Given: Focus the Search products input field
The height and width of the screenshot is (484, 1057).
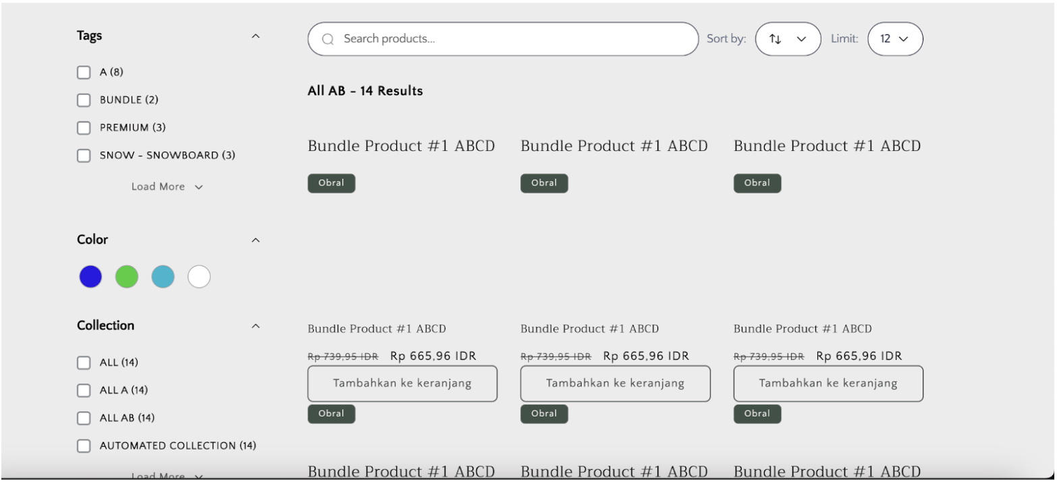Looking at the screenshot, I should 513,39.
